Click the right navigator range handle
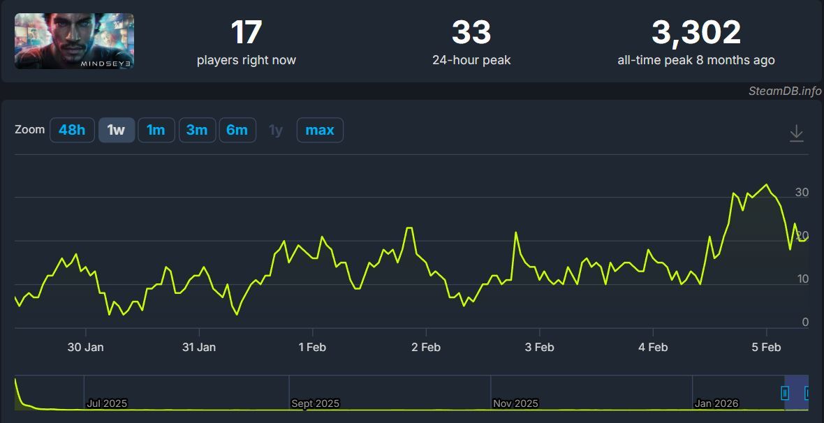This screenshot has height=423, width=824. coord(807,394)
